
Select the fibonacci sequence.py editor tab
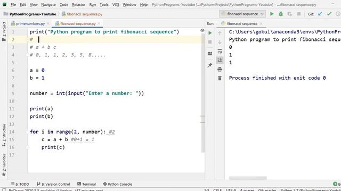coord(78,23)
